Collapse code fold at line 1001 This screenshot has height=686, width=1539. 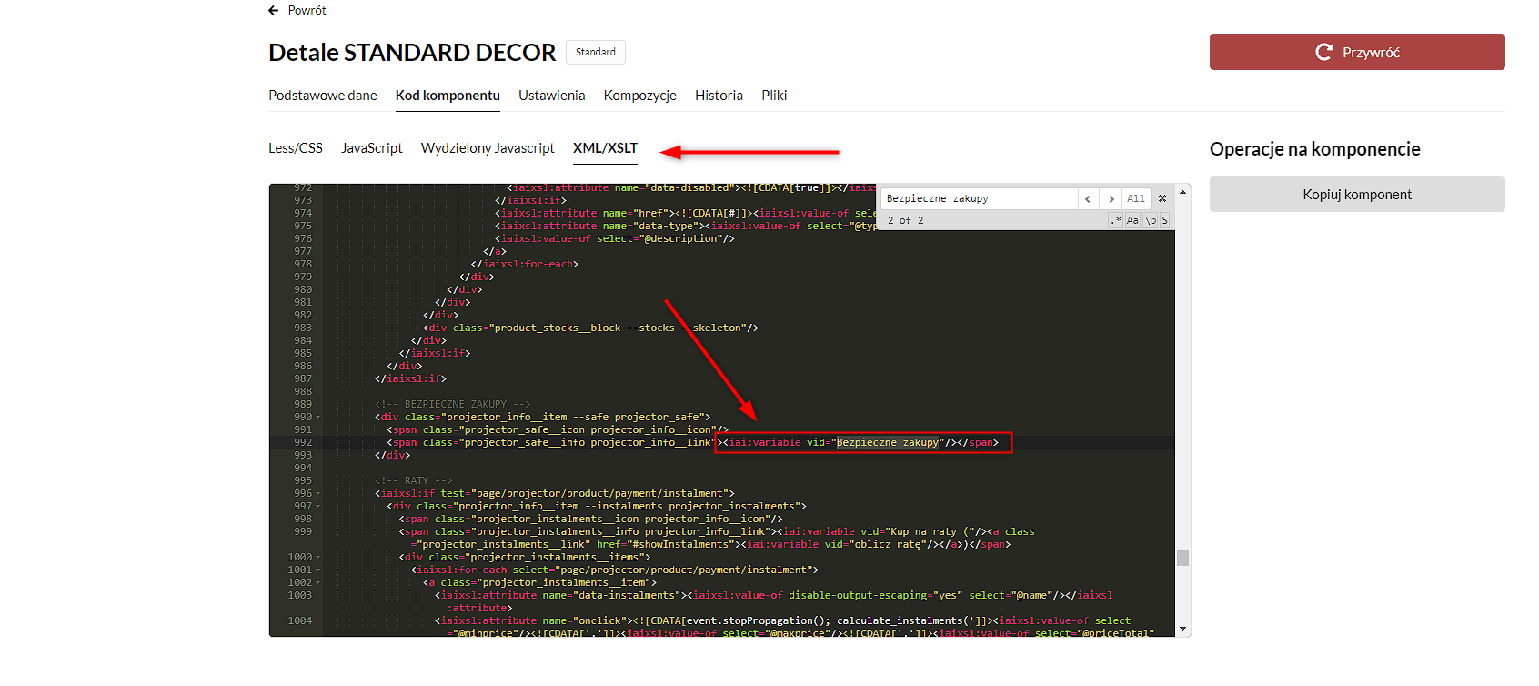tap(317, 570)
